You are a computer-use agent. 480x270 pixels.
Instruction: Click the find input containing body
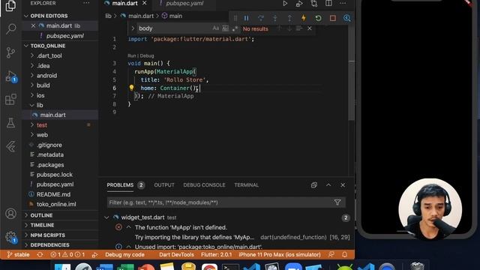pos(175,28)
